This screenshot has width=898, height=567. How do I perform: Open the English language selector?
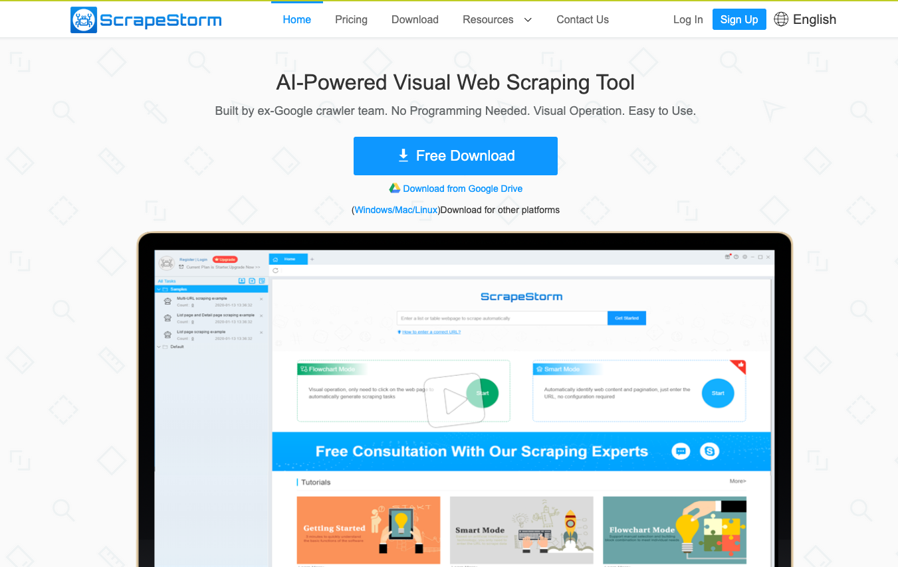click(814, 19)
